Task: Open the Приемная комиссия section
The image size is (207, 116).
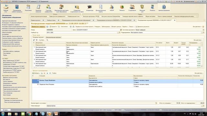Action: tap(38, 8)
